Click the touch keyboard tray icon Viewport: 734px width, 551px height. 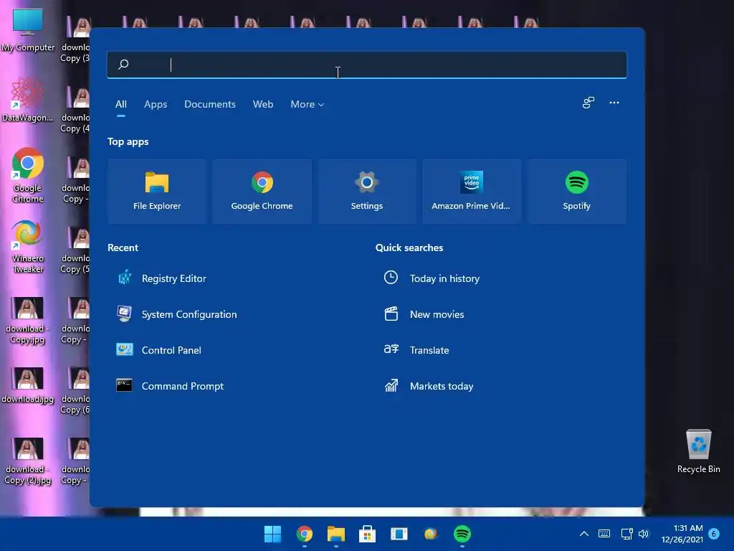pyautogui.click(x=604, y=534)
